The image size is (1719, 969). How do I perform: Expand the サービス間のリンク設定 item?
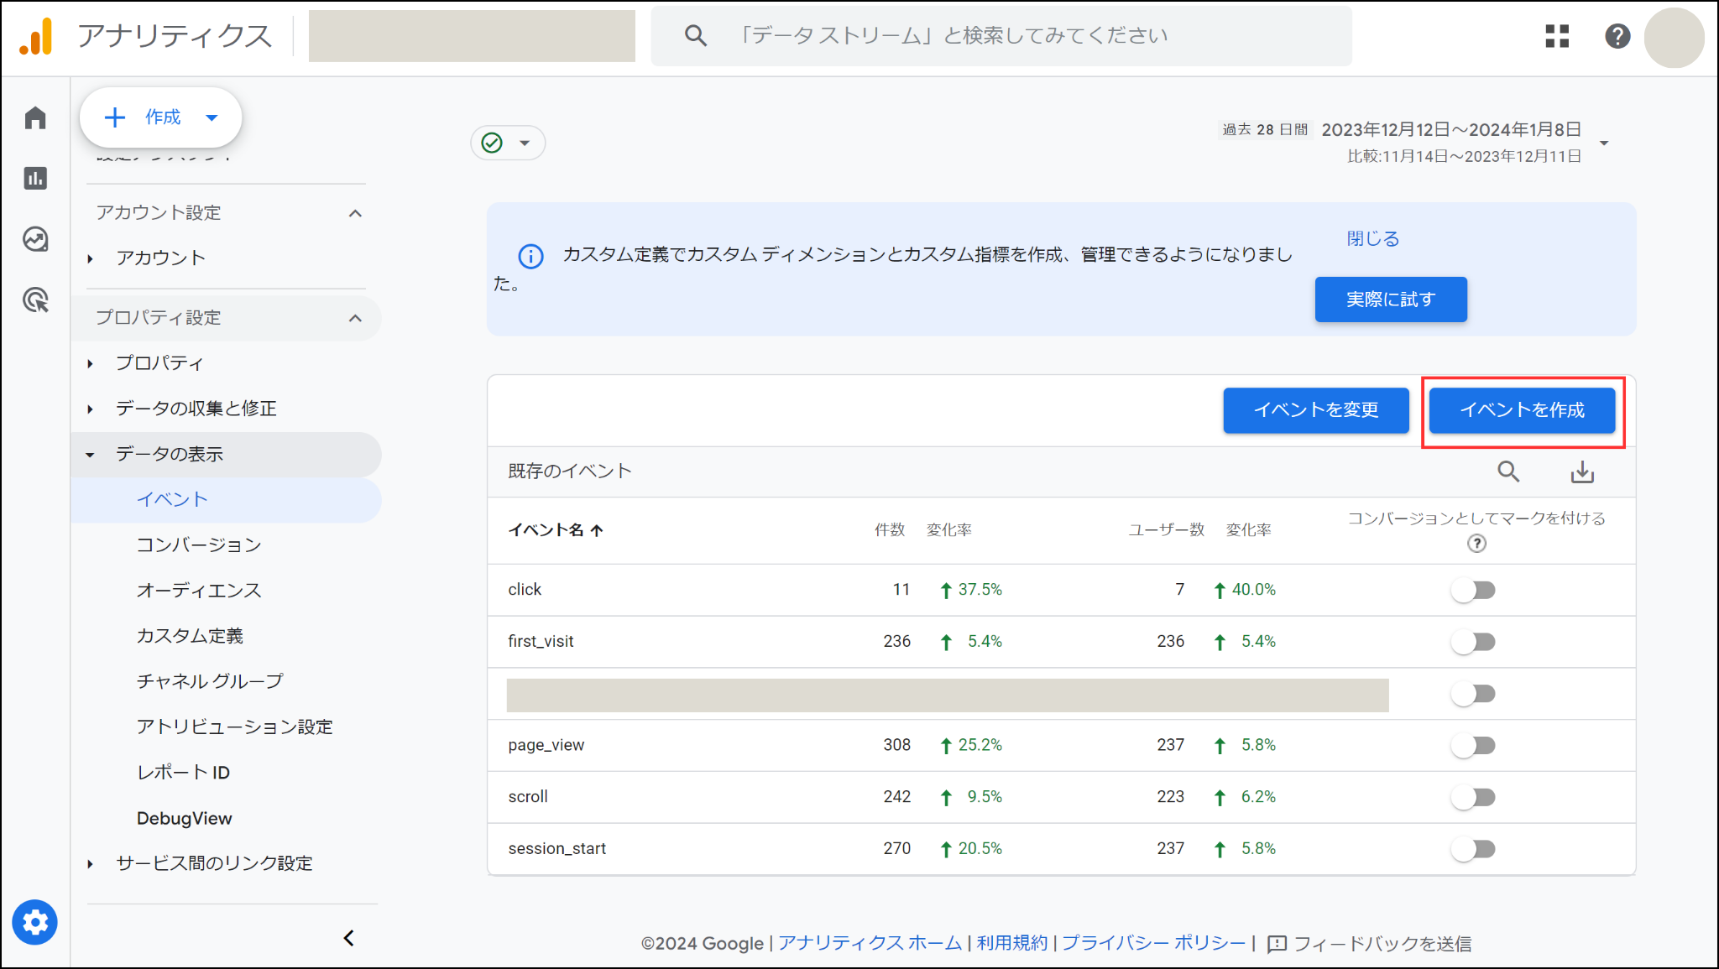[90, 863]
